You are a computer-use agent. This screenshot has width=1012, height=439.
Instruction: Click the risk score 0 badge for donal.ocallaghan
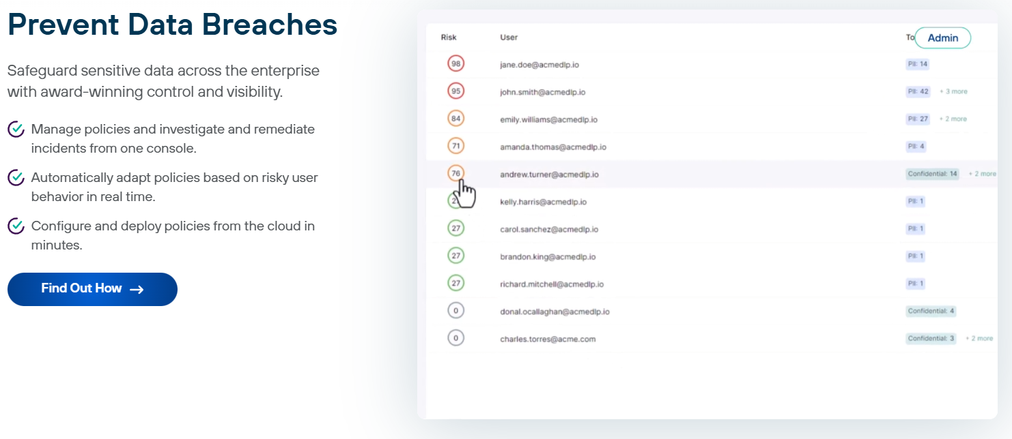tap(455, 311)
